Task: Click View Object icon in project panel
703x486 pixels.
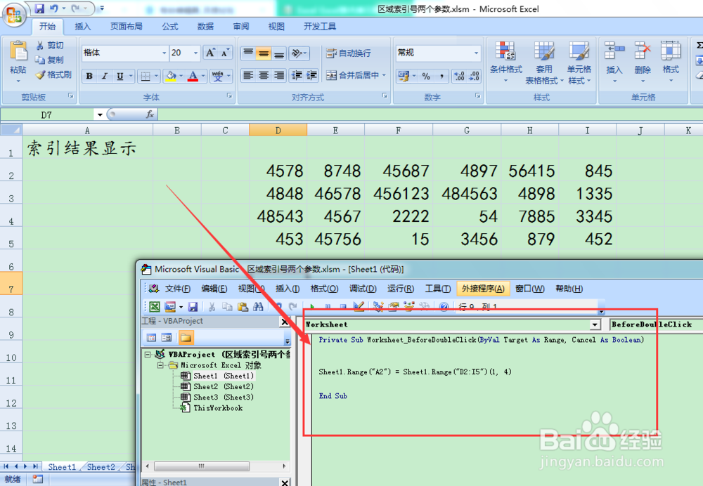Action: [167, 338]
